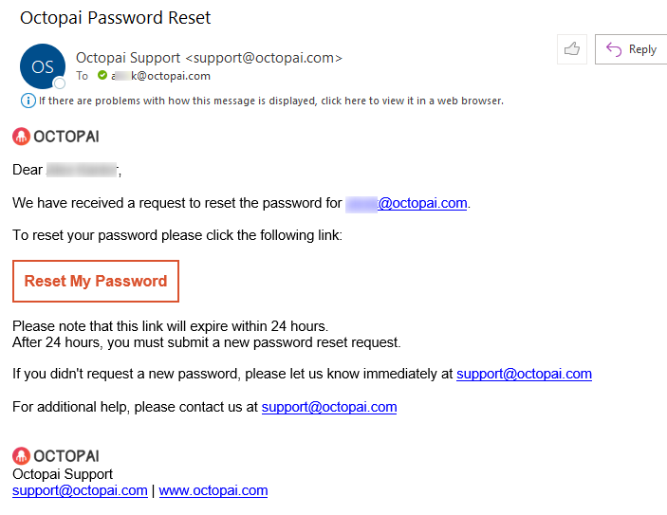Click the presence status circle on avatar
Image resolution: width=667 pixels, height=515 pixels.
pyautogui.click(x=60, y=83)
